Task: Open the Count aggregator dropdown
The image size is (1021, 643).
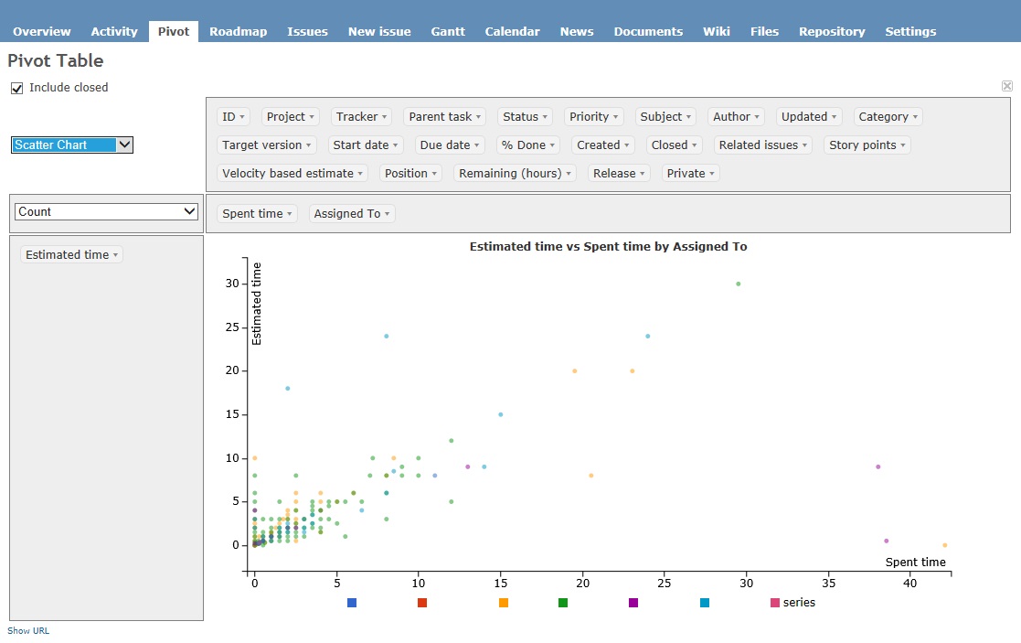Action: point(106,211)
